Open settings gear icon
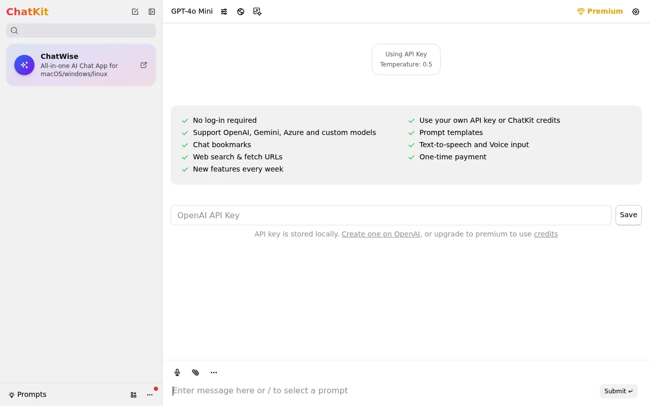 pos(636,12)
